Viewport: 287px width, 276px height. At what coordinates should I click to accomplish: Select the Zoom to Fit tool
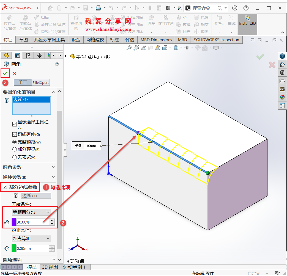[x=129, y=48]
